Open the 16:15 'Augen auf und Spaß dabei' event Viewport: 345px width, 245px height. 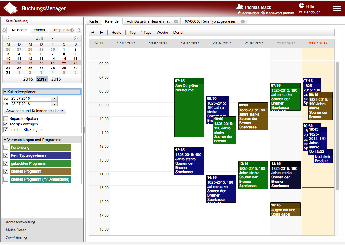pyautogui.click(x=285, y=210)
